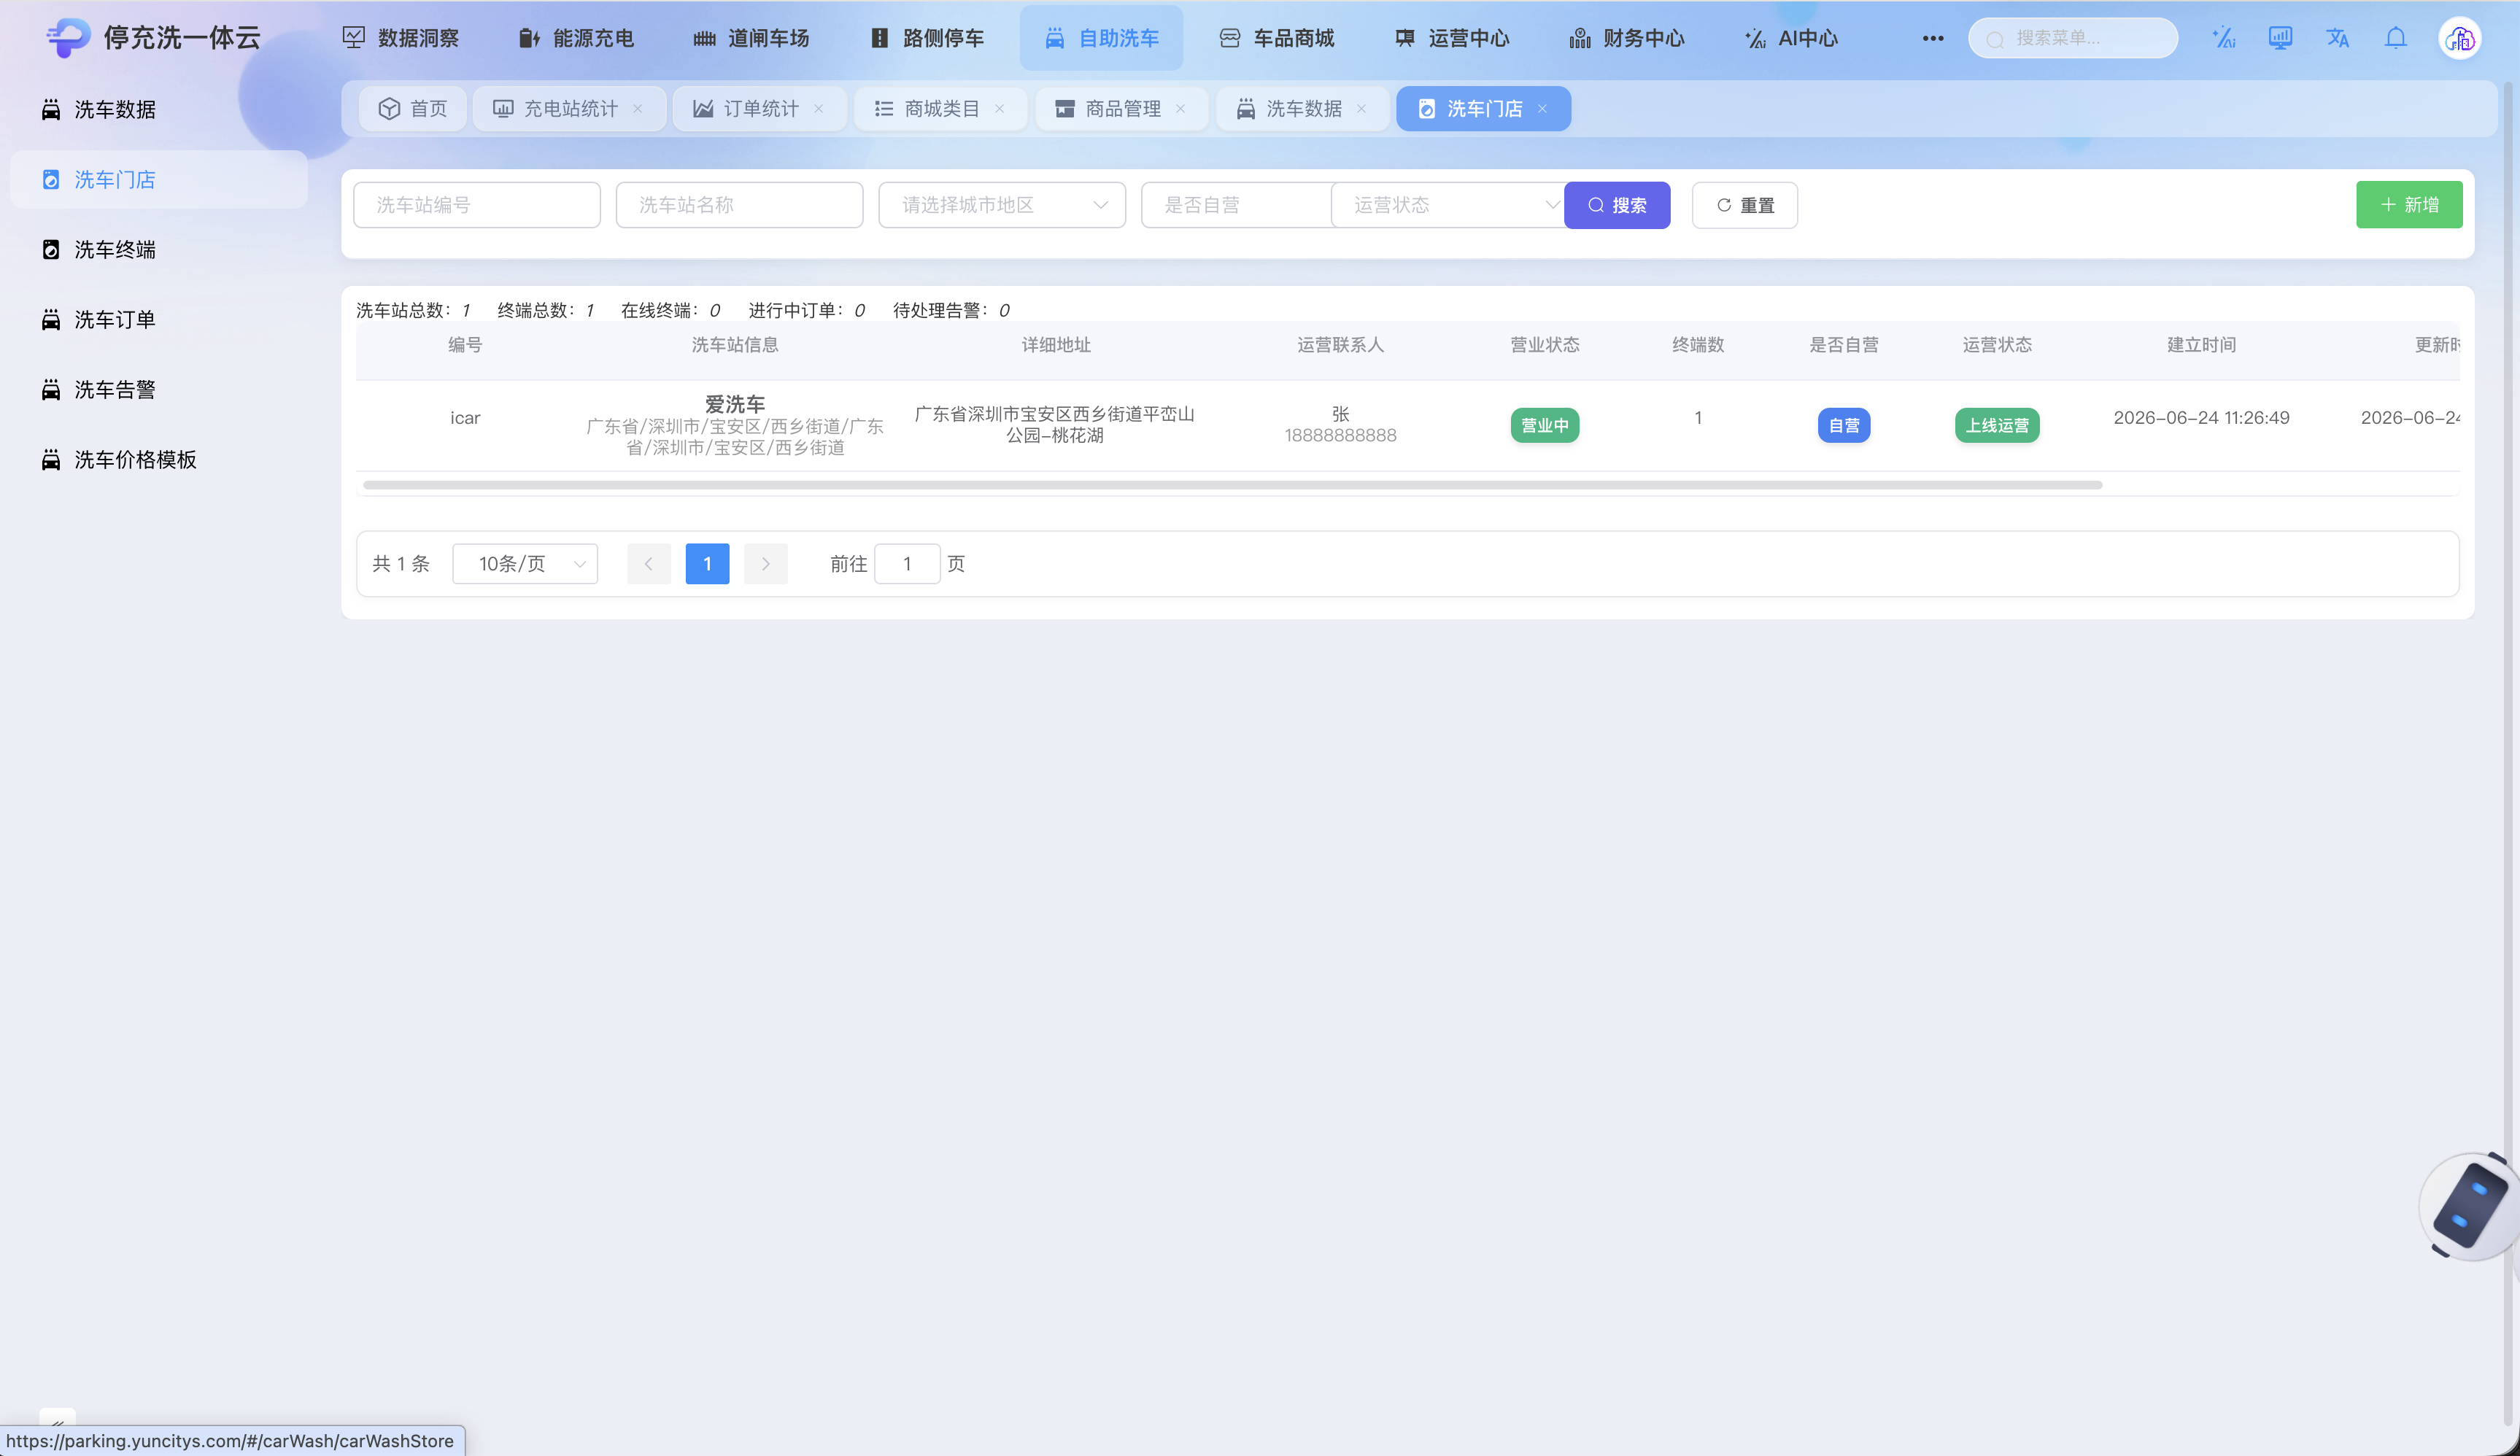Close the 商城类目 tab
Image resolution: width=2520 pixels, height=1456 pixels.
[999, 108]
